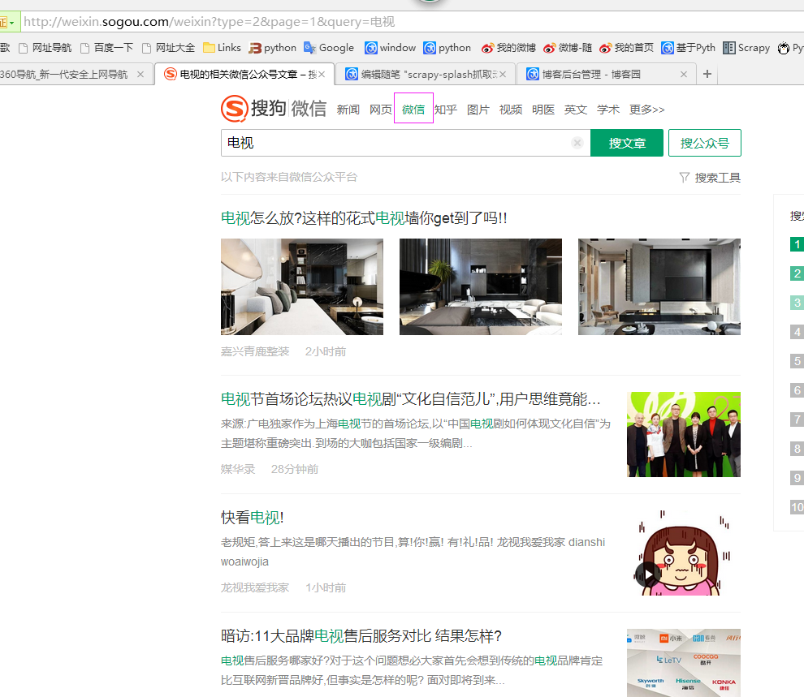
Task: Select the 明医 search category
Action: [543, 110]
